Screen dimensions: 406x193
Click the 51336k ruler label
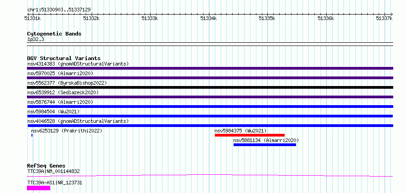click(326, 18)
